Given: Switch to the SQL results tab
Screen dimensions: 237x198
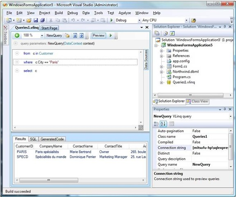Looking at the screenshot, I should point(33,139).
